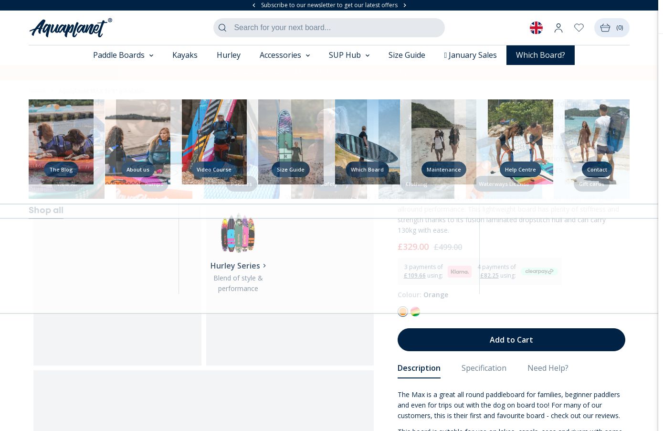Image resolution: width=663 pixels, height=431 pixels.
Task: Open the Clearpay payment option
Action: 539,271
